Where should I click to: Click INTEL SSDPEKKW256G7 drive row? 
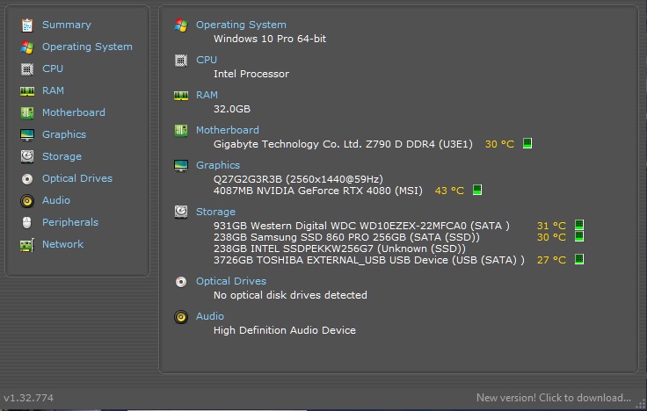pos(339,249)
